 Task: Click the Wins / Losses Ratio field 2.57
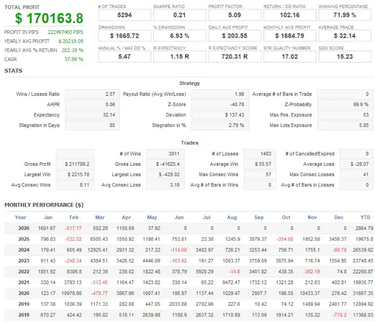93,94
